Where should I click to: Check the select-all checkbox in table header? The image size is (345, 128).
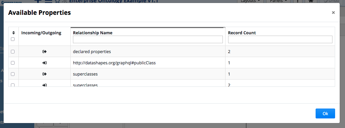(13, 39)
